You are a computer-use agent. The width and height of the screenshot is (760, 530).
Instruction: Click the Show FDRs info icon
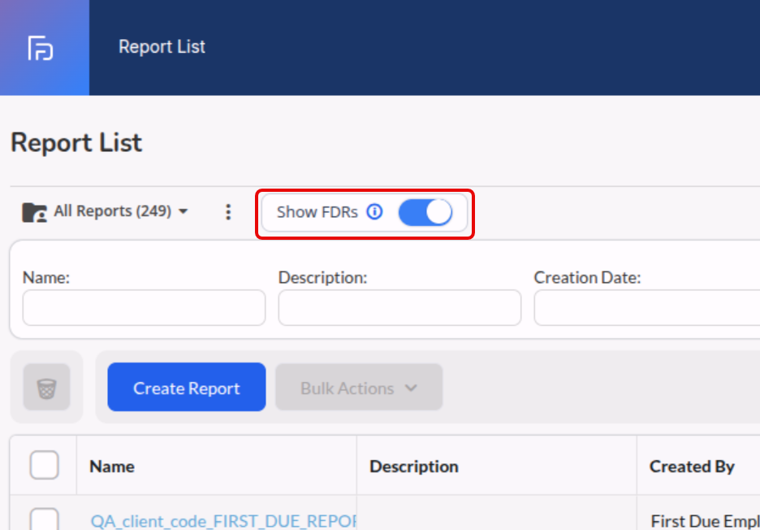point(374,211)
